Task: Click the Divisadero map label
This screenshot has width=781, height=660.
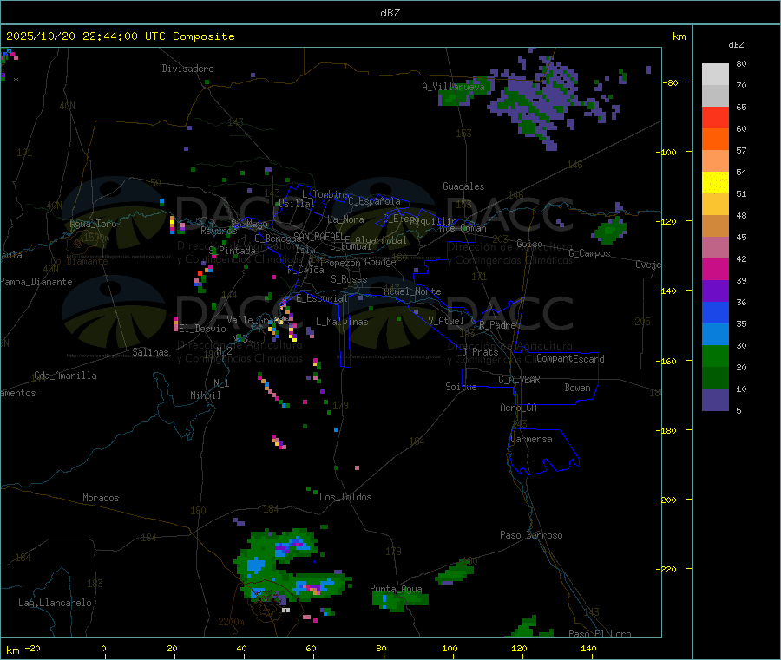Action: pos(187,69)
